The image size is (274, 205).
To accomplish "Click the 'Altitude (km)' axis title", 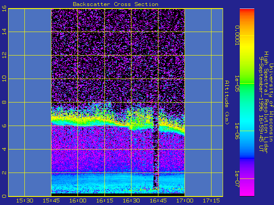I will pos(227,102).
